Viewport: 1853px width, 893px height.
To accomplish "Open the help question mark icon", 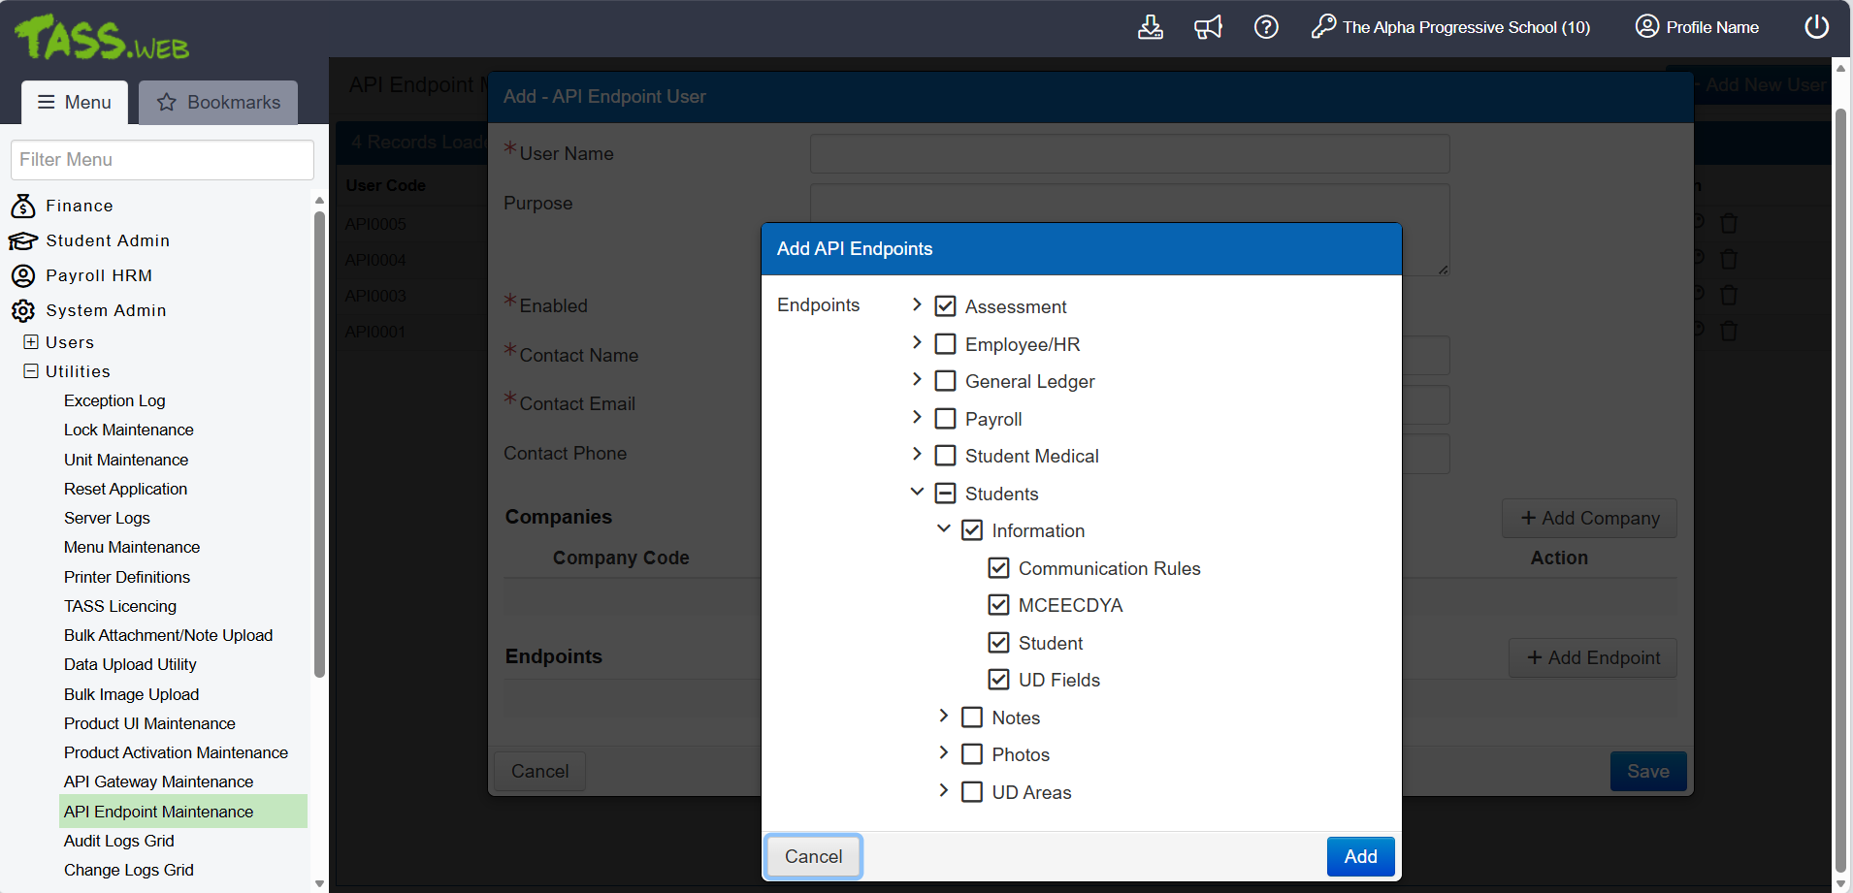I will pyautogui.click(x=1266, y=27).
